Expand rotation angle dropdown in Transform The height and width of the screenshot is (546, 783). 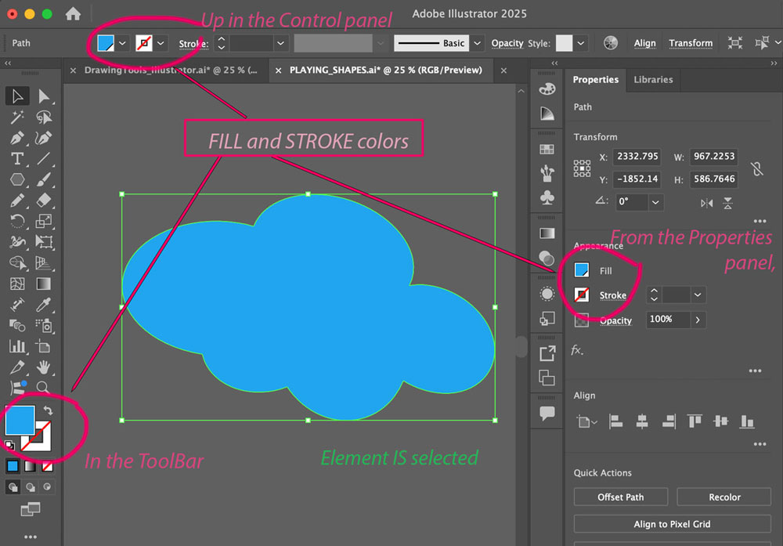click(x=655, y=202)
